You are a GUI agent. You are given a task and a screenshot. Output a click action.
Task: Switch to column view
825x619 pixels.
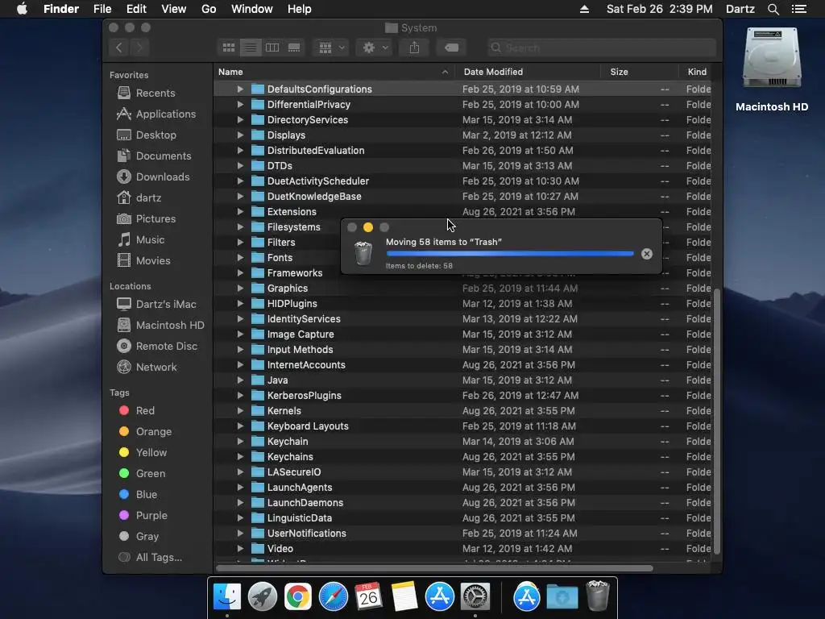click(272, 48)
